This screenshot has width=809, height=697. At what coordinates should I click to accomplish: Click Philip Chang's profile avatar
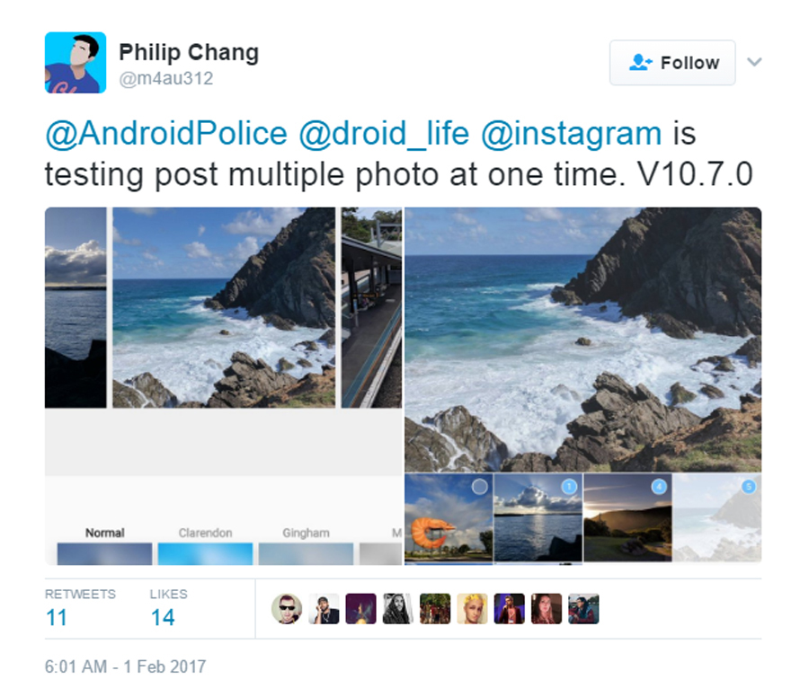tap(76, 62)
